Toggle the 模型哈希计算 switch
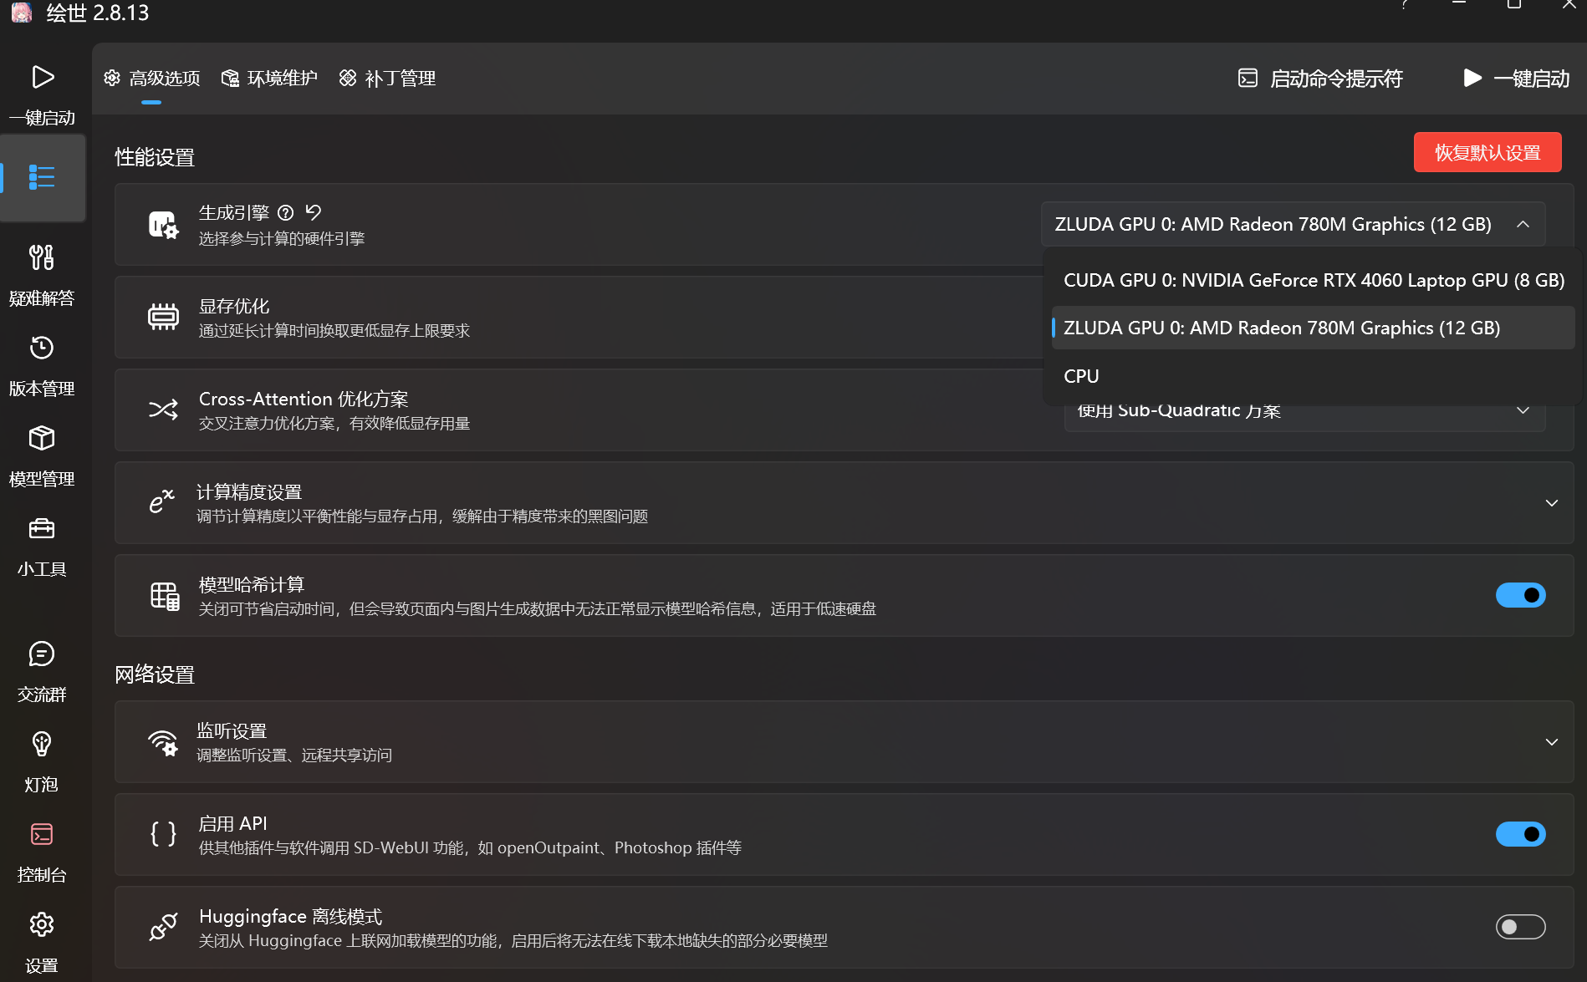1587x982 pixels. click(1520, 595)
